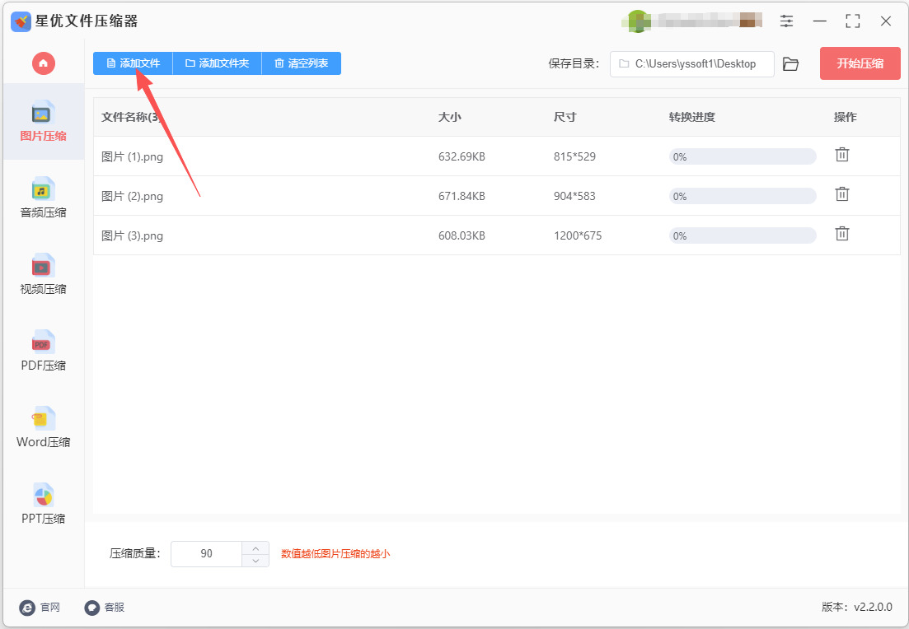Viewport: 909px width, 629px height.
Task: Clear the list with 清空列表
Action: tap(302, 63)
